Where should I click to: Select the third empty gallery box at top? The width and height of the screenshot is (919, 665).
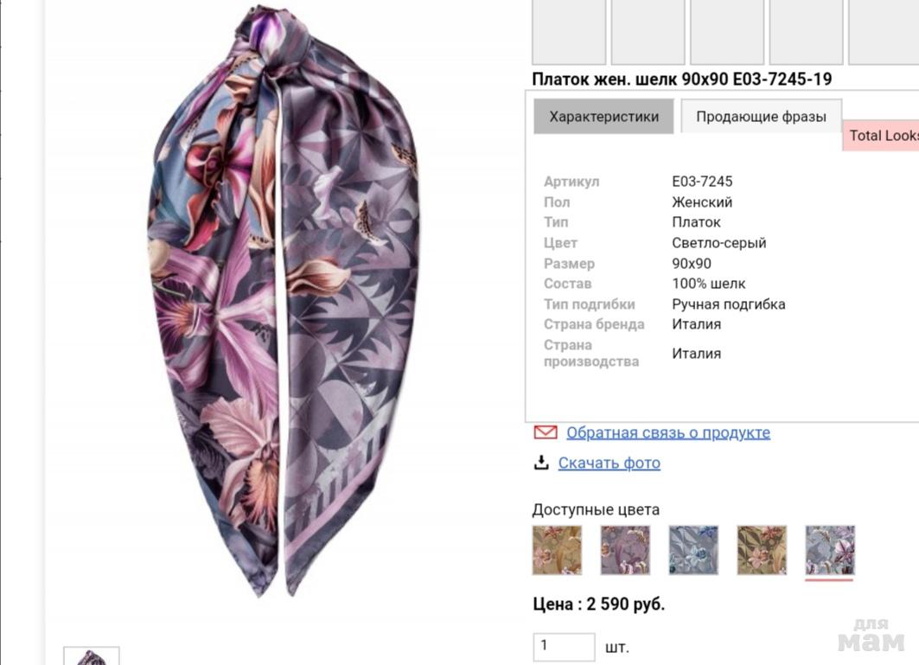click(726, 31)
